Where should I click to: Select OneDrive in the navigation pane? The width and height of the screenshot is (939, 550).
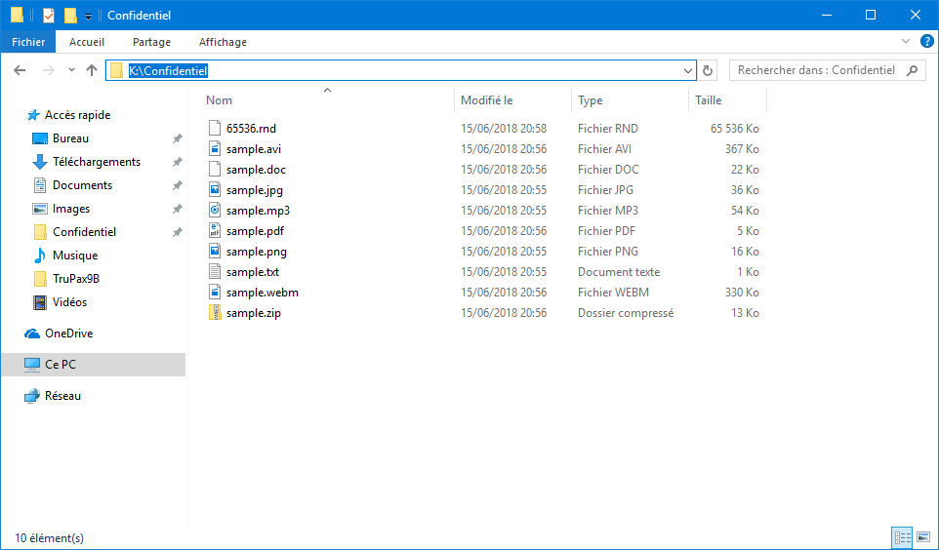click(68, 334)
